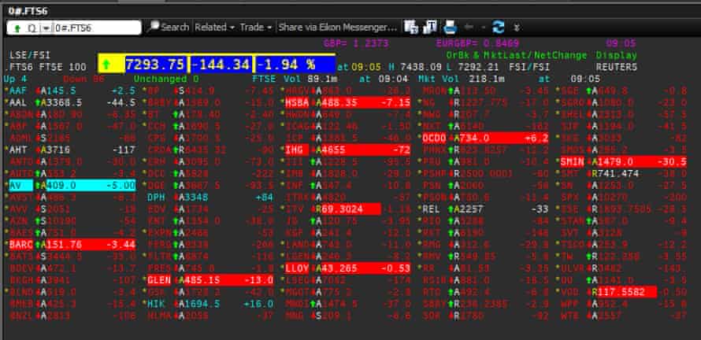This screenshot has height=340, width=701.
Task: Click the Up 4 counter
Action: 15,79
